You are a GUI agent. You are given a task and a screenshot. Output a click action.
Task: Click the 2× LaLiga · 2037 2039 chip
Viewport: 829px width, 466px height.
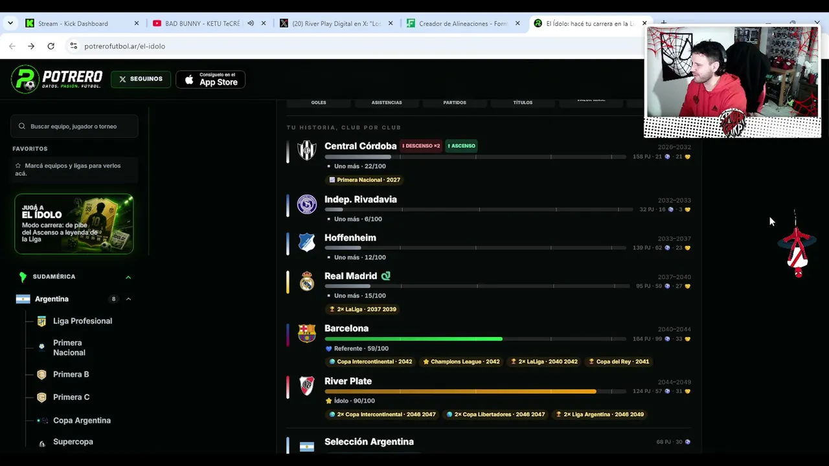click(363, 309)
